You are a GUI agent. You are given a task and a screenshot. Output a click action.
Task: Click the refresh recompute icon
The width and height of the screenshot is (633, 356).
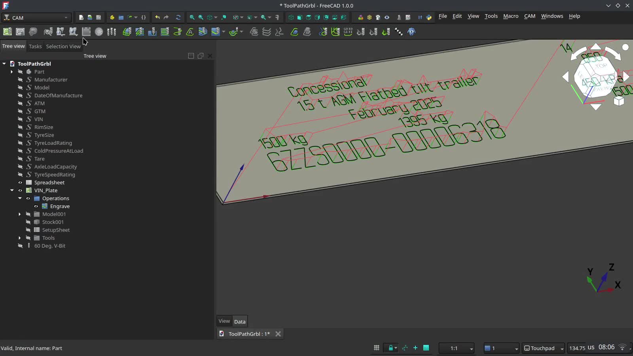click(x=178, y=17)
